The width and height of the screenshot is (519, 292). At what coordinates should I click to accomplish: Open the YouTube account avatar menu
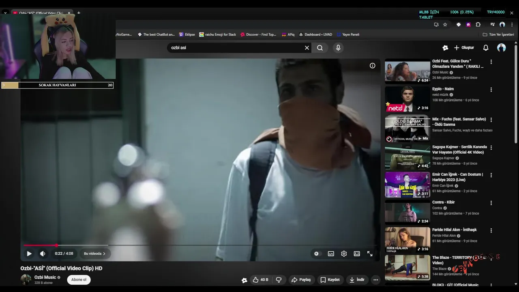click(502, 48)
